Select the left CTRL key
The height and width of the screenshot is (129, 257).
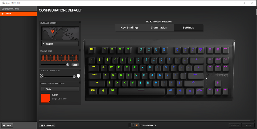pyautogui.click(x=93, y=91)
